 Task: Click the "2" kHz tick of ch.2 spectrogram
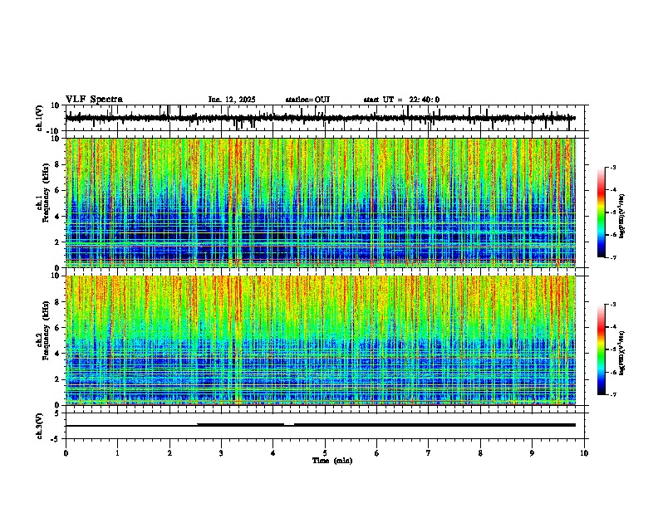[x=58, y=379]
